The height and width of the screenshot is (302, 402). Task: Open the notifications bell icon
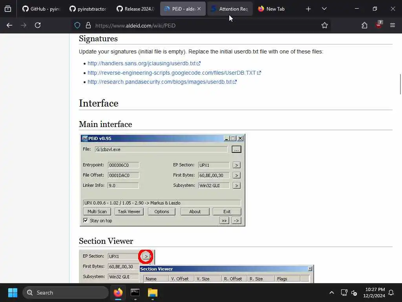pos(391,293)
